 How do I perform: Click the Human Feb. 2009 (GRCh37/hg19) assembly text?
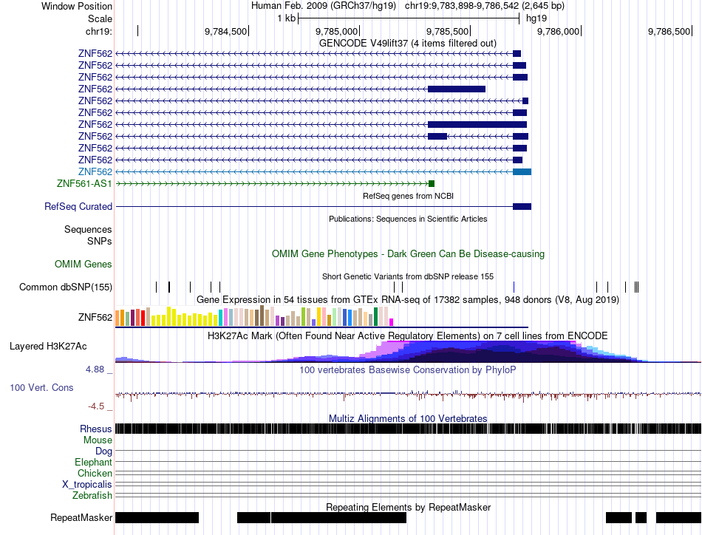323,6
